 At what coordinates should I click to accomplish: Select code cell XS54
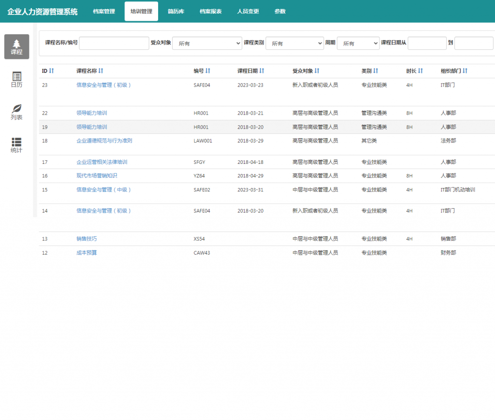tap(199, 239)
